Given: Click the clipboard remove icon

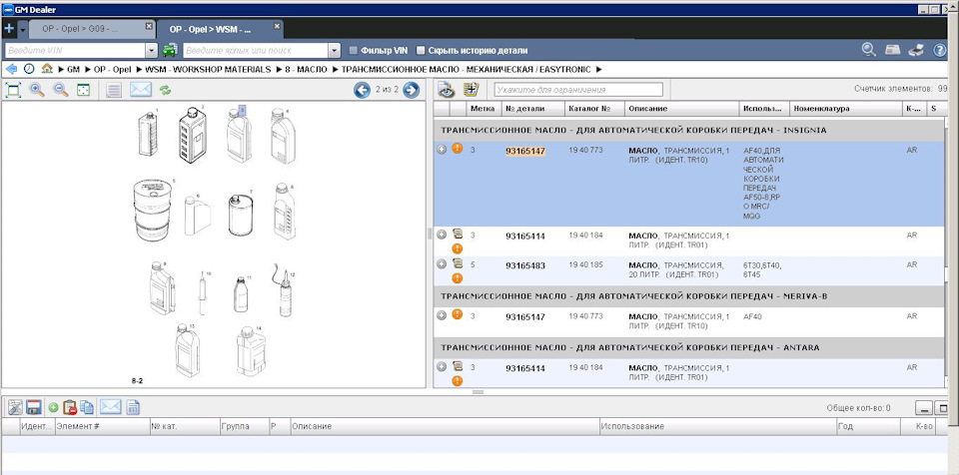Looking at the screenshot, I should click(x=70, y=407).
